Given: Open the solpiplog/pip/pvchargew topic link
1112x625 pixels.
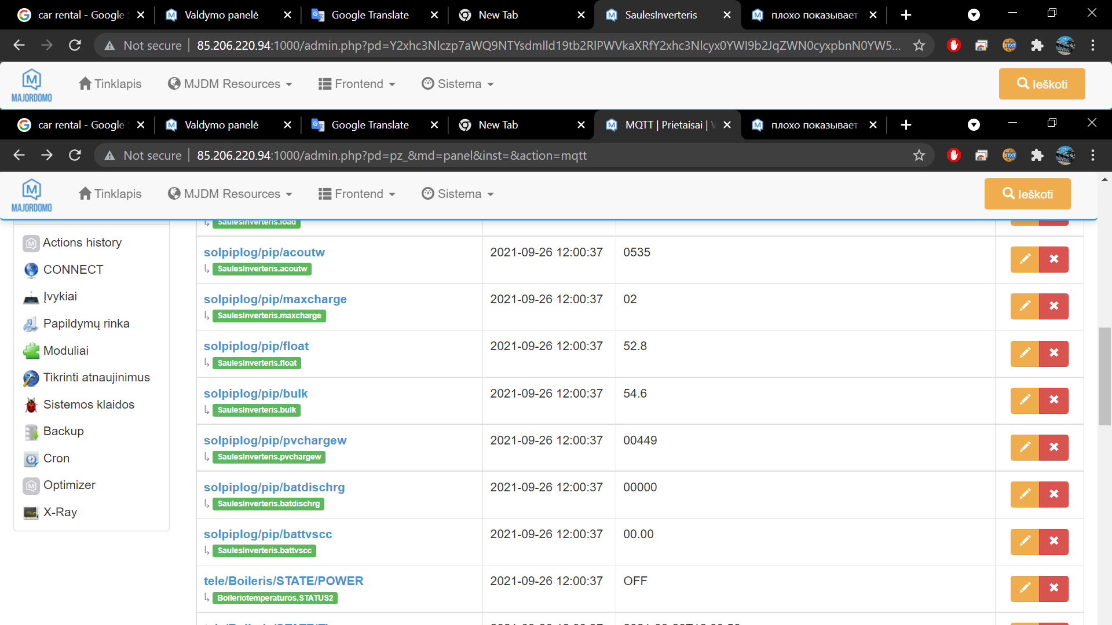Looking at the screenshot, I should coord(275,440).
